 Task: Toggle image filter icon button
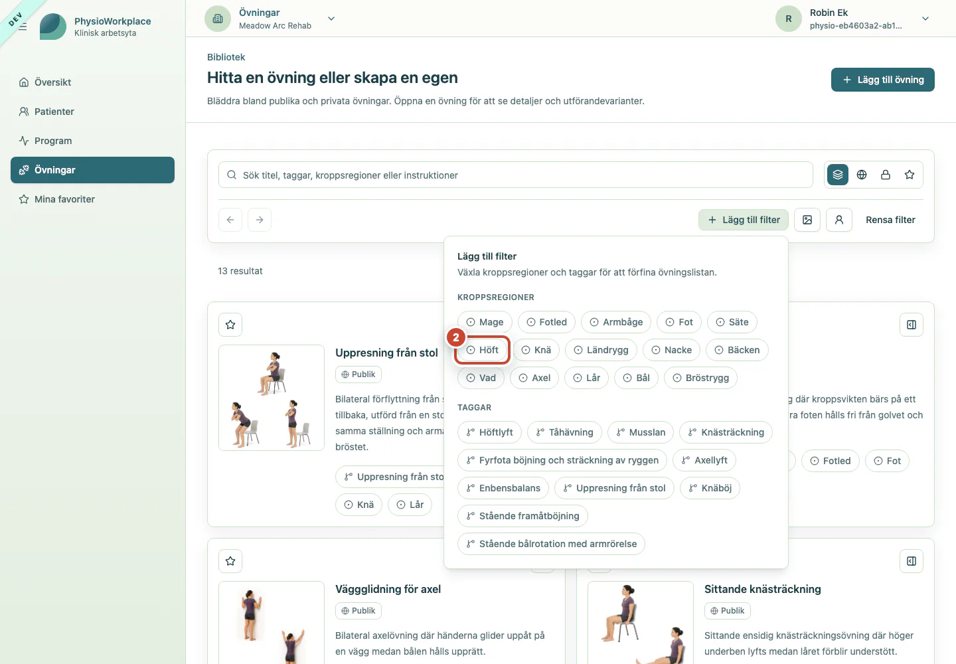[x=807, y=220]
